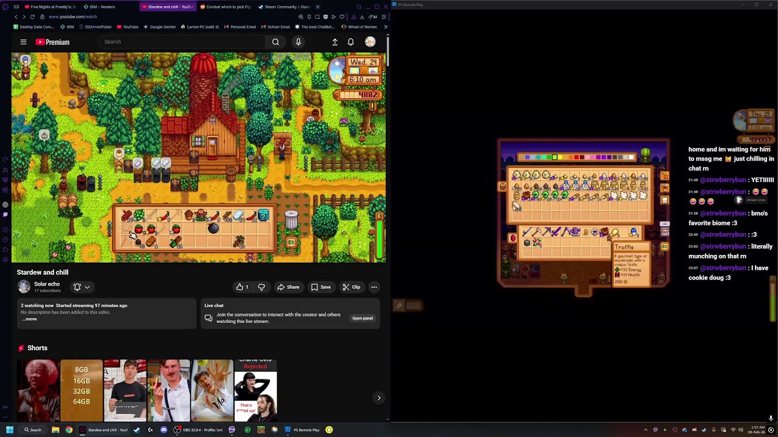
Task: Click Solar echo channel avatar
Action: (24, 286)
